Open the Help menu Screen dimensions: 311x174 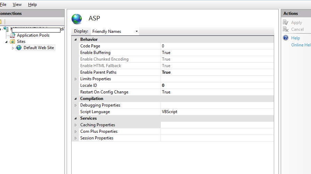click(x=32, y=4)
